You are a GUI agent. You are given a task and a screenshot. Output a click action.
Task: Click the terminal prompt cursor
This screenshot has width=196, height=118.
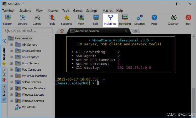click(x=98, y=83)
